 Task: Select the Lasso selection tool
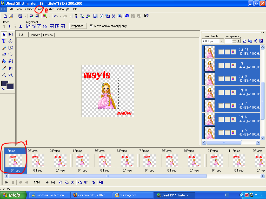point(10,54)
